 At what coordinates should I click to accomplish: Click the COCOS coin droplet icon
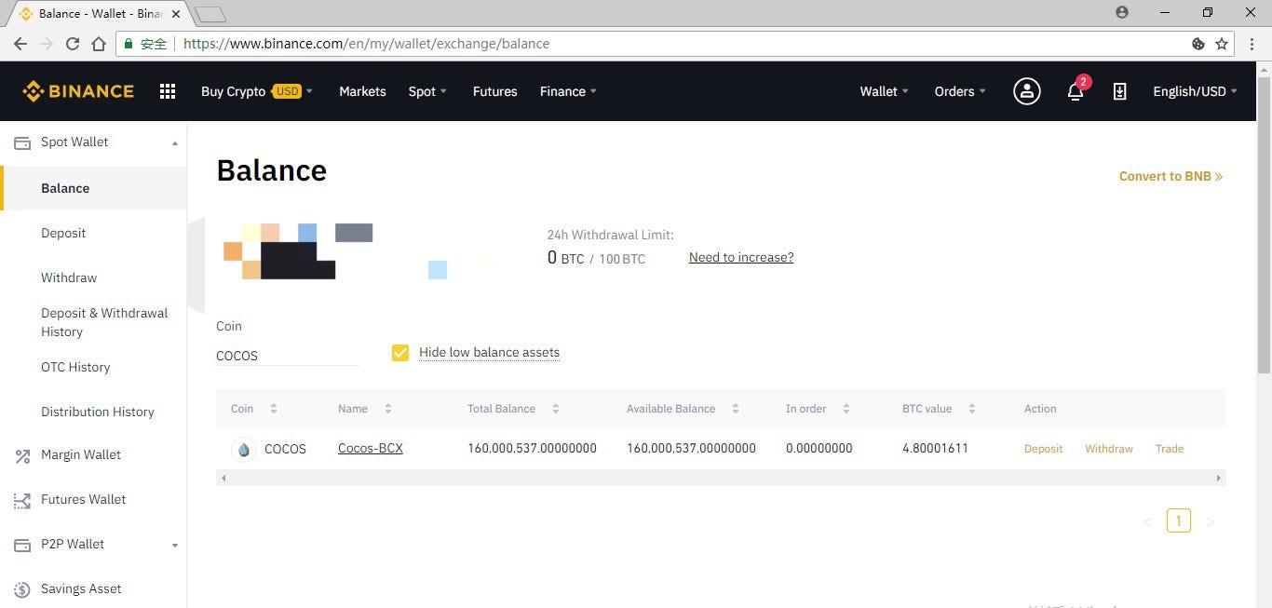point(243,449)
